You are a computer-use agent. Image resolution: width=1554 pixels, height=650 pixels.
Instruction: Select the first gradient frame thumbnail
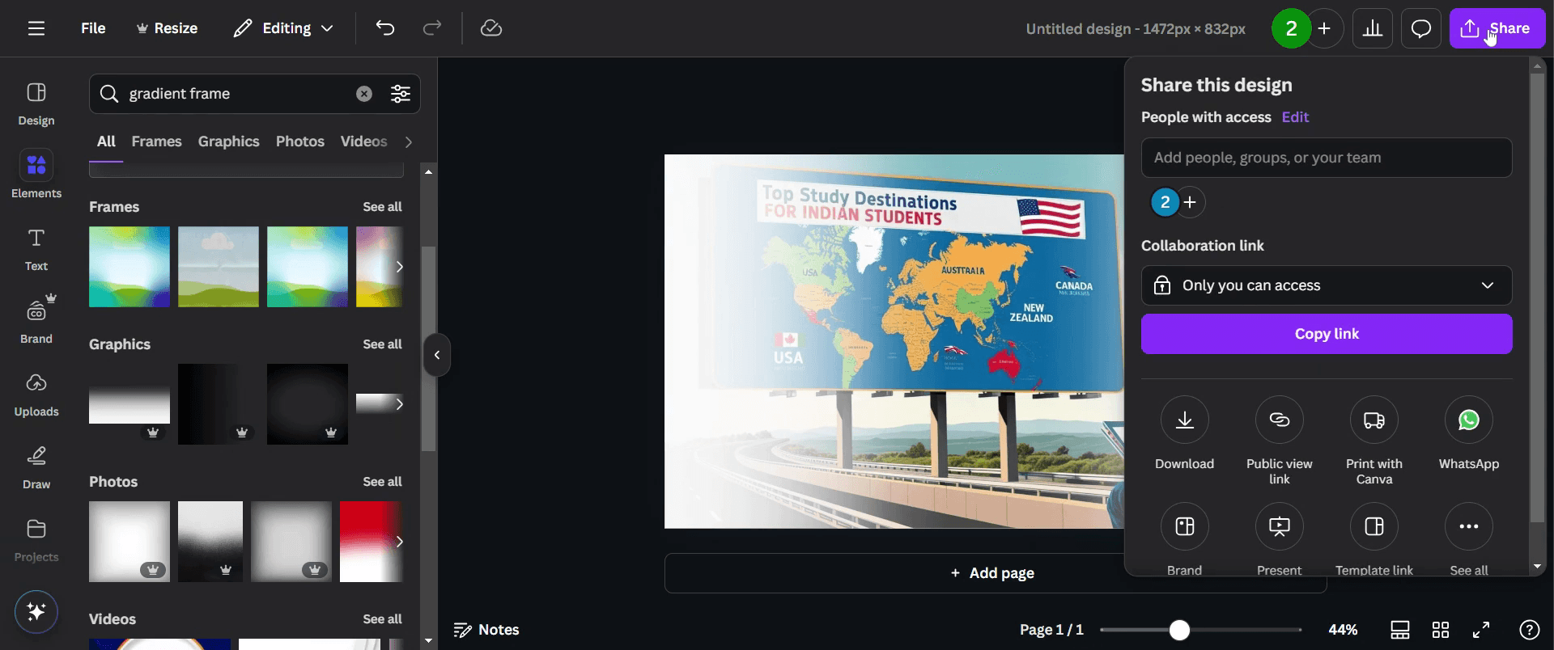[x=129, y=267]
